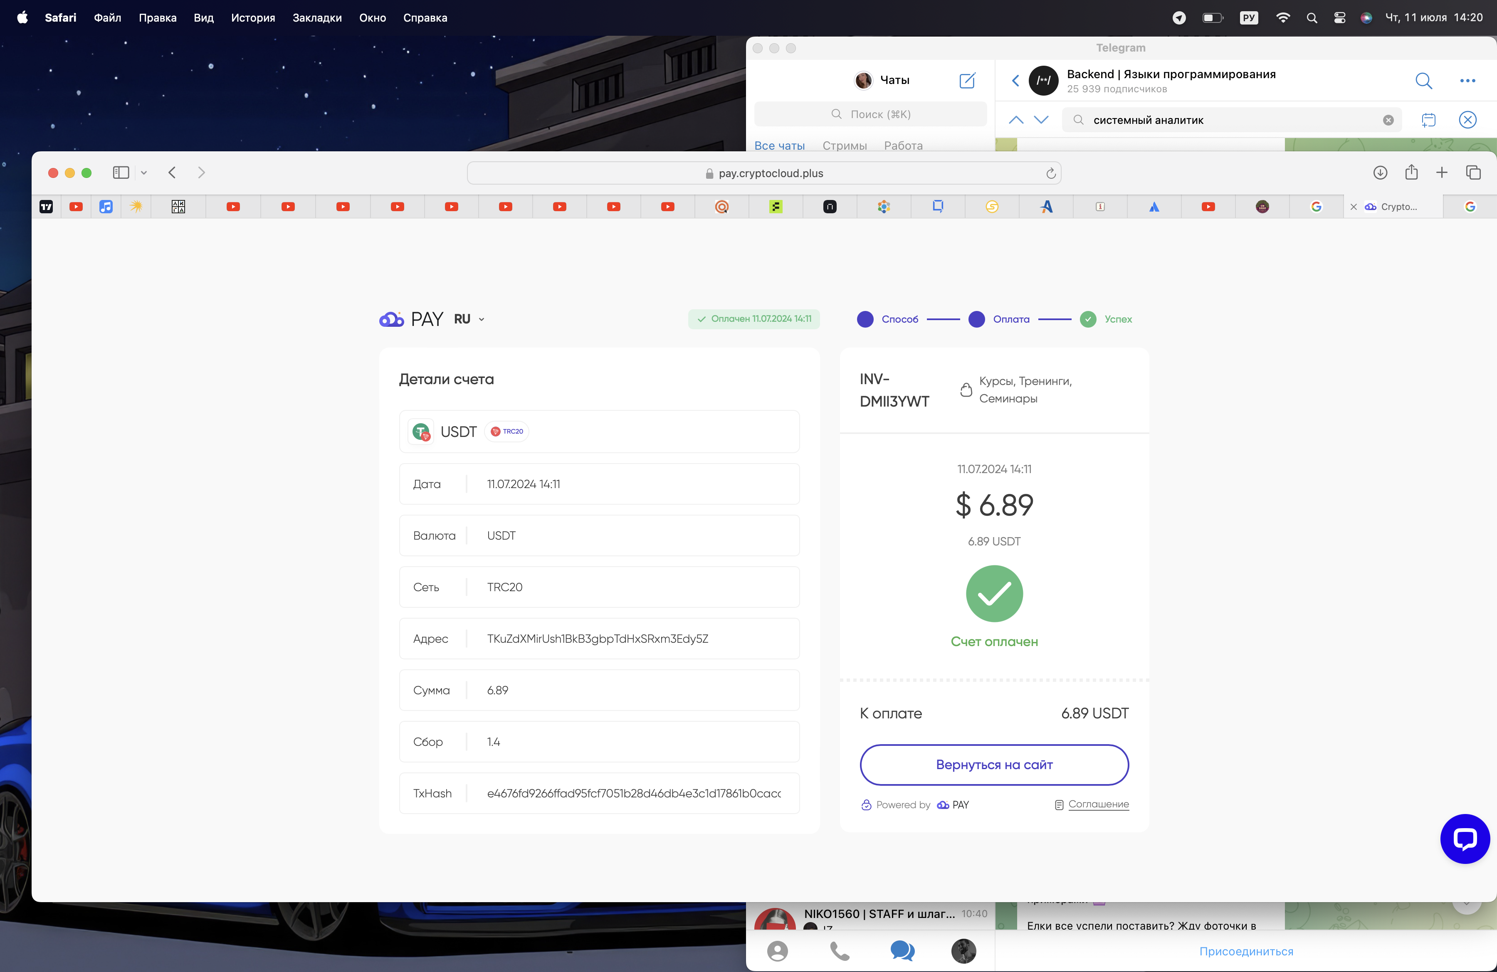The width and height of the screenshot is (1497, 972).
Task: Open the История menu
Action: point(253,17)
